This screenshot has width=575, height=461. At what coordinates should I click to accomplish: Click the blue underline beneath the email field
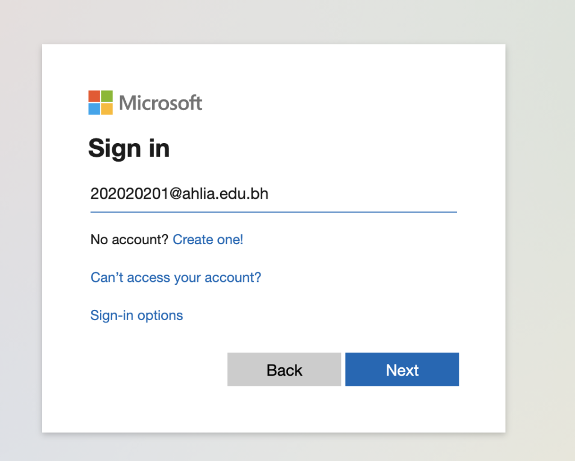[x=273, y=212]
